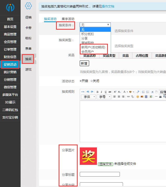The height and width of the screenshot is (187, 166).
Task: Click the undo arrow in editor
Action: click(x=88, y=92)
